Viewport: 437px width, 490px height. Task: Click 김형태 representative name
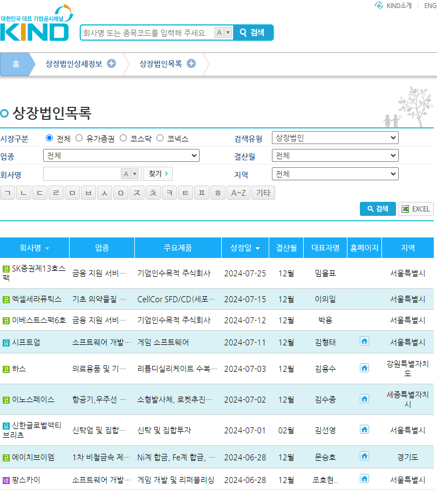(325, 342)
